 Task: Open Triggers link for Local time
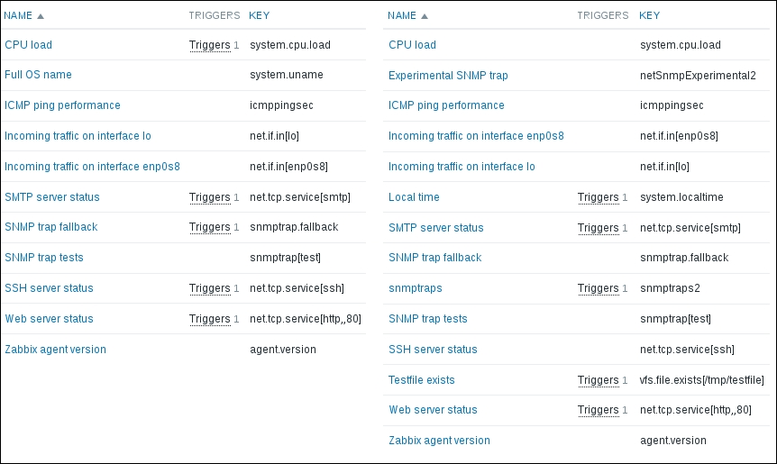click(x=599, y=197)
